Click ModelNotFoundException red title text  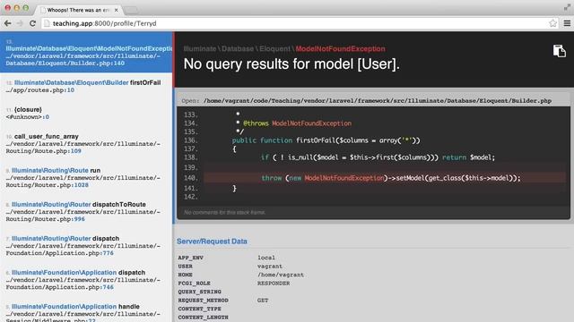pos(341,49)
